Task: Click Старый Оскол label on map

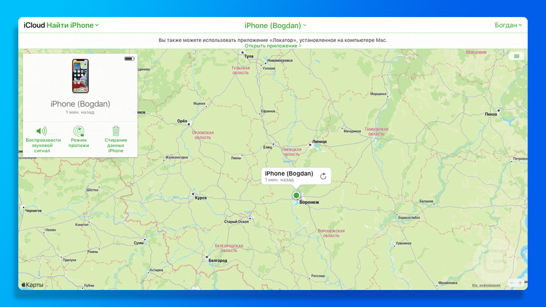Action: pos(237,221)
